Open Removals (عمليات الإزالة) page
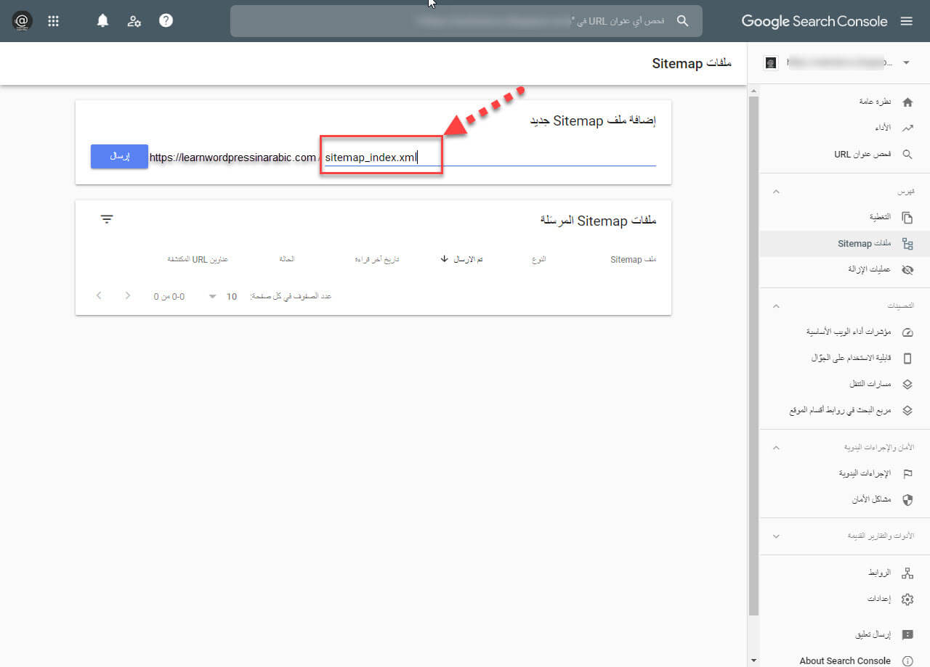This screenshot has width=930, height=667. pos(869,269)
